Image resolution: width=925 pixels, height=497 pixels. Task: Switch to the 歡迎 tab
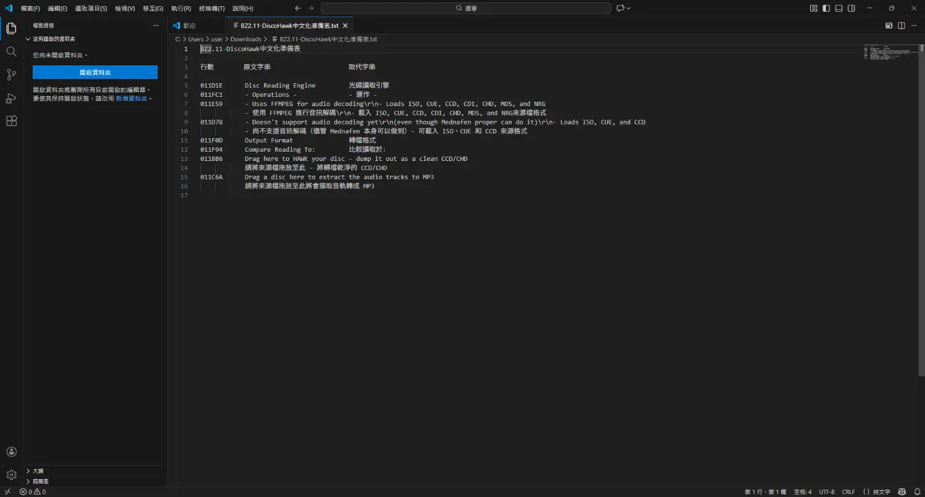(184, 25)
